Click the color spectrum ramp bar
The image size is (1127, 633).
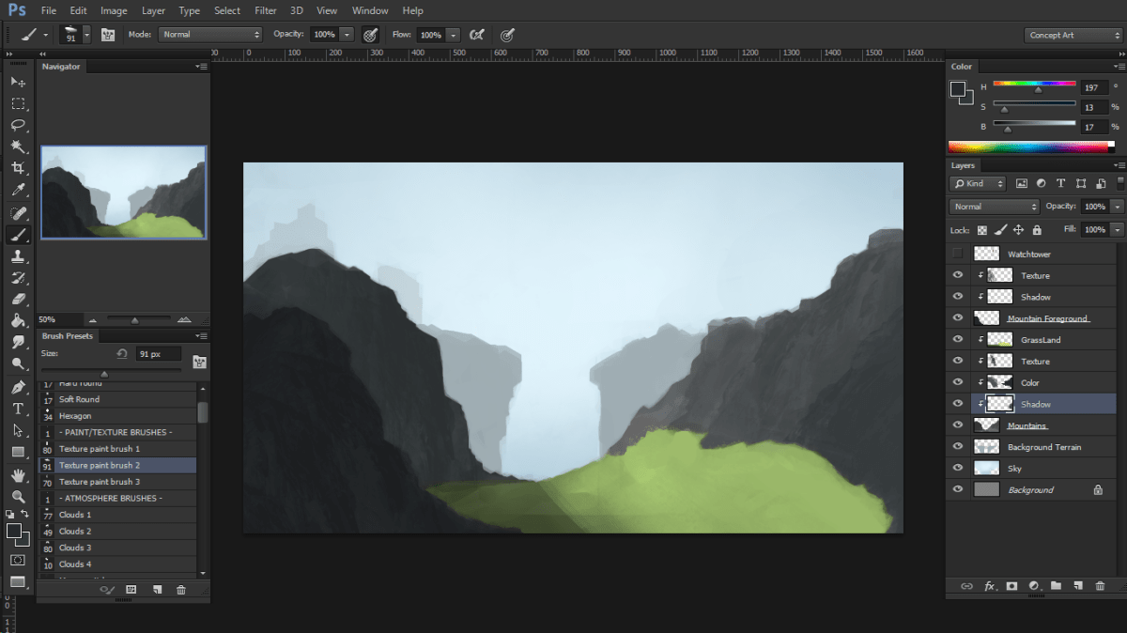1028,147
